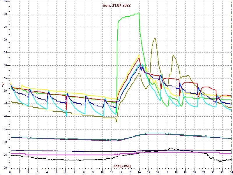Click the y-axis value 35
This screenshot has height=175, width=233.
(5, 129)
